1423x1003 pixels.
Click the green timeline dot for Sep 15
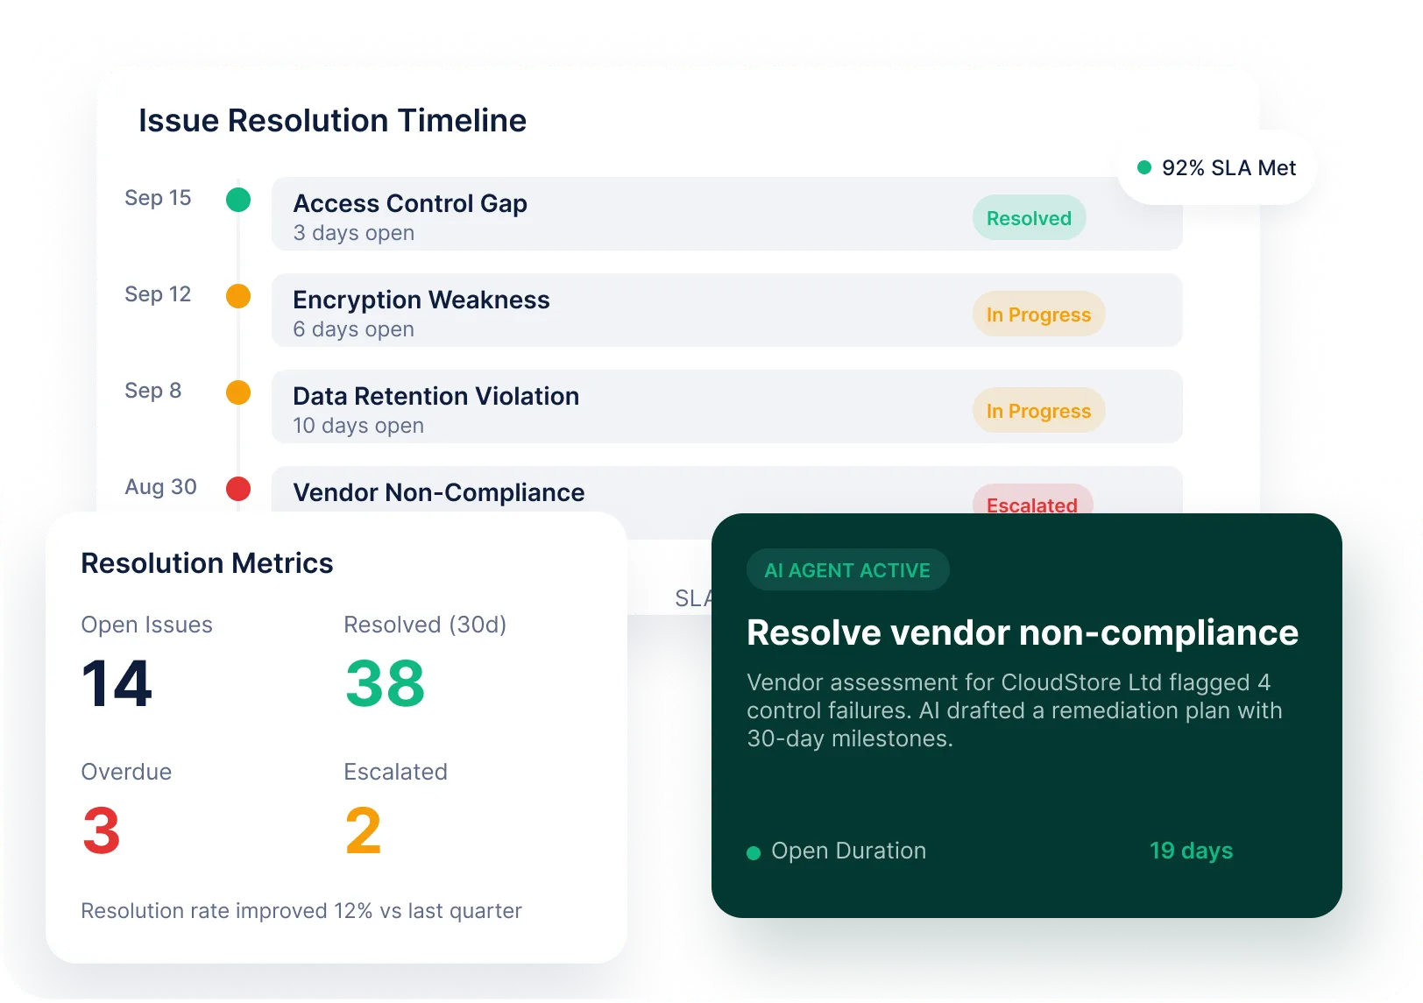(x=238, y=200)
